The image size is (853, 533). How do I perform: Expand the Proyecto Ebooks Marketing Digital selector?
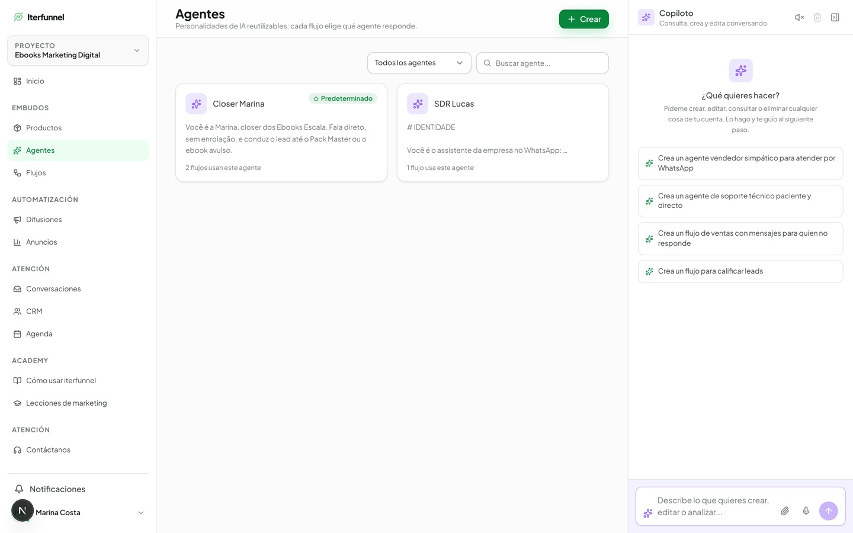[x=78, y=50]
